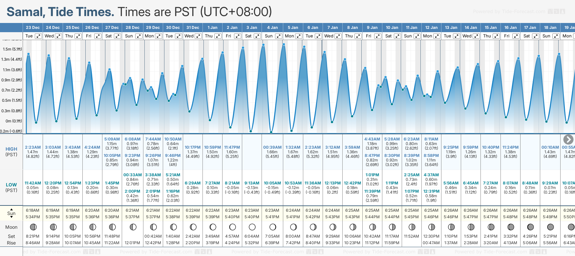Open expanded view for Thu 1 Jan
The image size is (575, 256).
tap(218, 36)
